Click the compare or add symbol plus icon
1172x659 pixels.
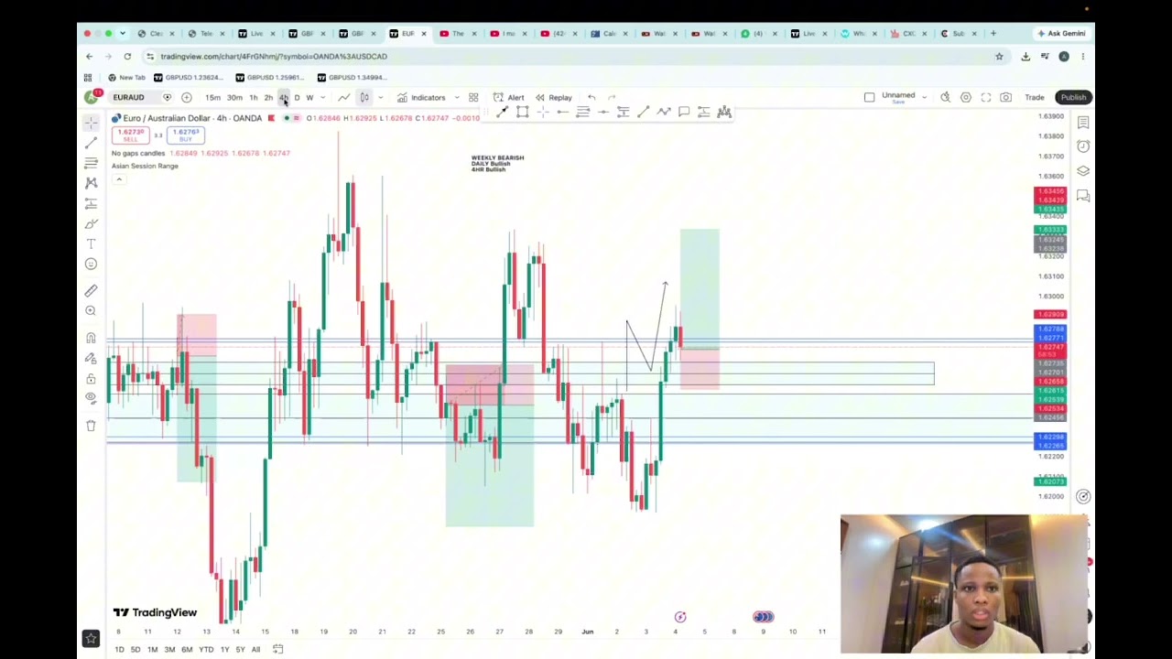(186, 97)
